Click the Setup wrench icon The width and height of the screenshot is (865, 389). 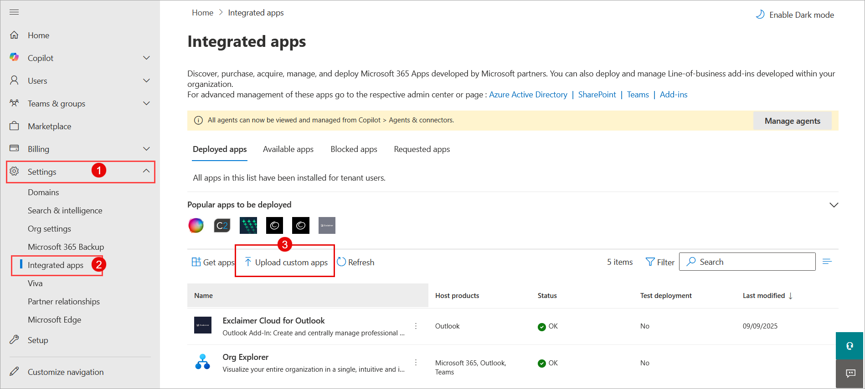click(x=14, y=340)
